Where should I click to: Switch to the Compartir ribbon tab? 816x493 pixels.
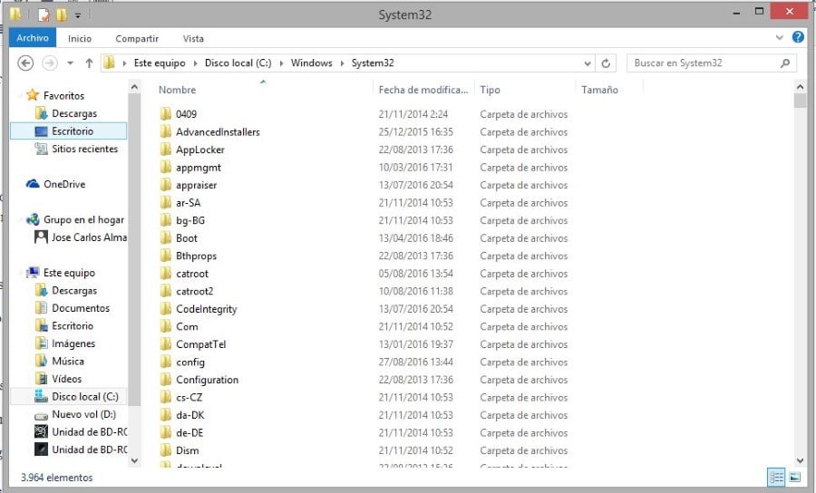137,39
